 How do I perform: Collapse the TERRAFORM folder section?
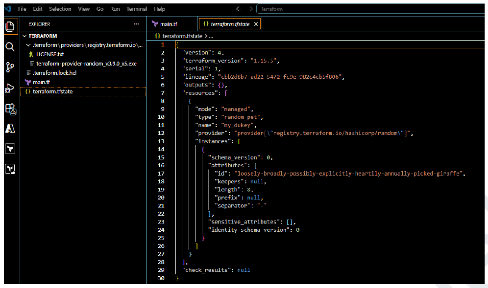click(x=24, y=36)
